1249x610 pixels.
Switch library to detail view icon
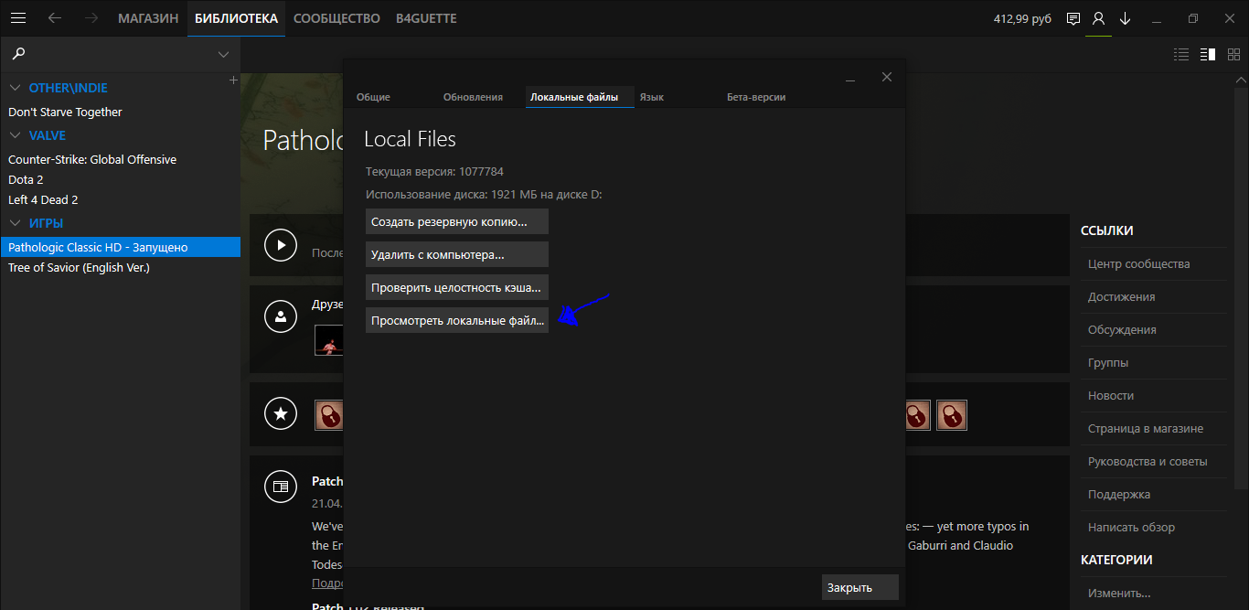(x=1208, y=55)
